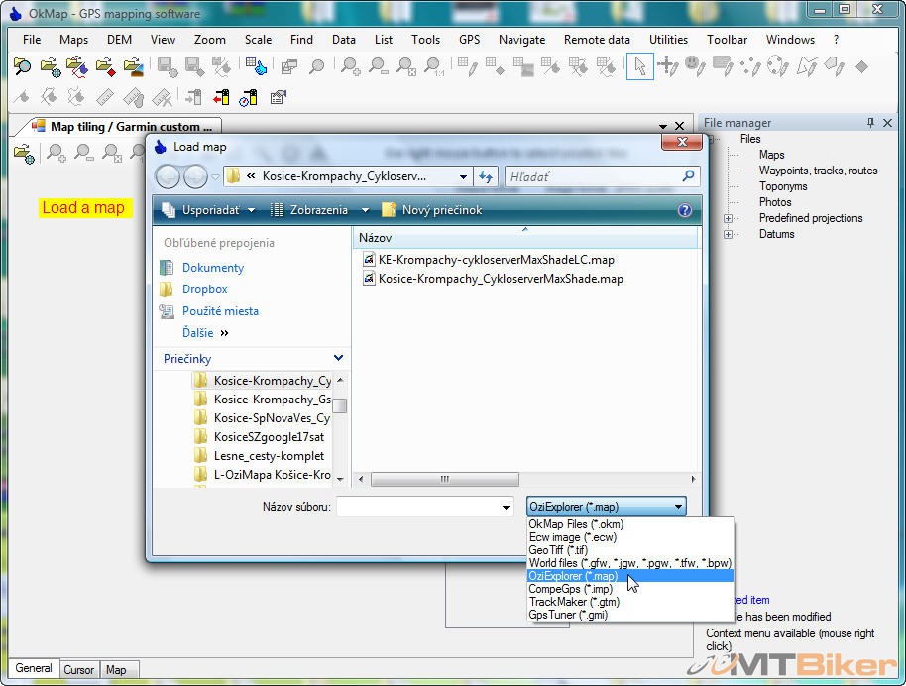Click the blue thumbs-up table icon

(x=256, y=67)
